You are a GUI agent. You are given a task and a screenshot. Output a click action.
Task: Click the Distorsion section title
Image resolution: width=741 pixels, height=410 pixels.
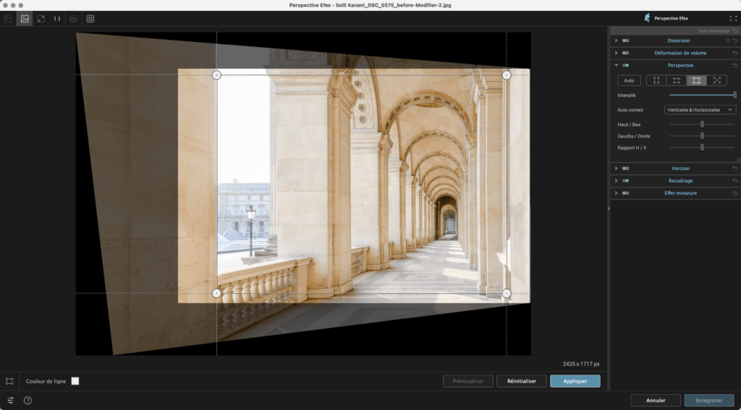click(679, 41)
